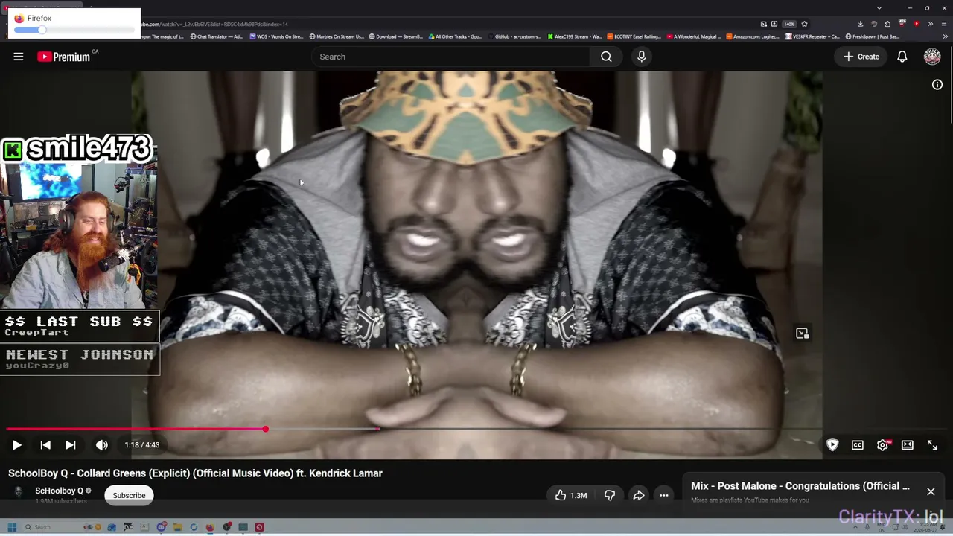
Task: Like the video with 1.3M likes
Action: [570, 495]
